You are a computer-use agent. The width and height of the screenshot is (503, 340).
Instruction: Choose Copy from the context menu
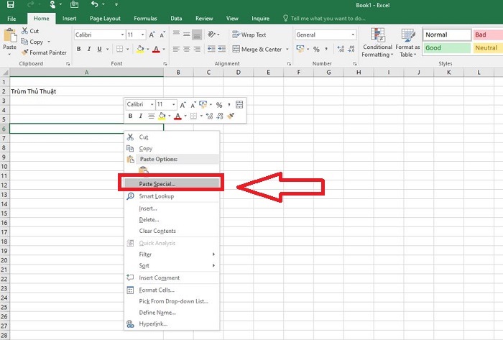[x=172, y=149]
